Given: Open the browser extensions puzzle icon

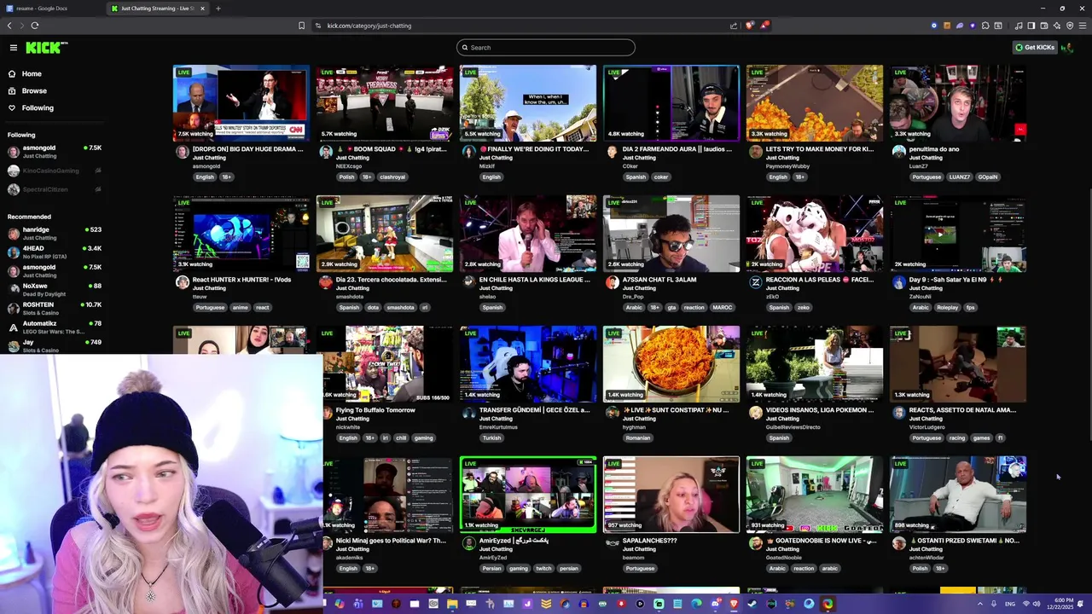Looking at the screenshot, I should (x=985, y=26).
